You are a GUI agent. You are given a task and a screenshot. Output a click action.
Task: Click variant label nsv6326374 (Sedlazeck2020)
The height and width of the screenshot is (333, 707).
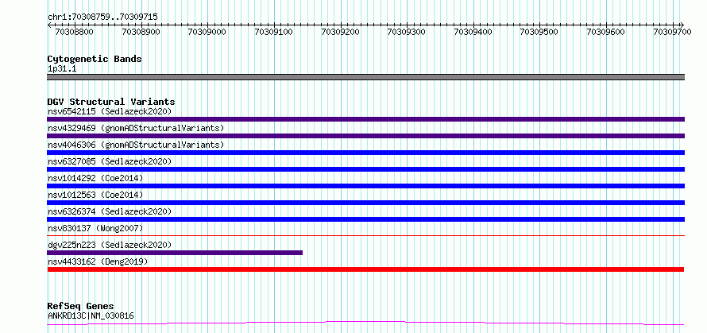pyautogui.click(x=110, y=211)
